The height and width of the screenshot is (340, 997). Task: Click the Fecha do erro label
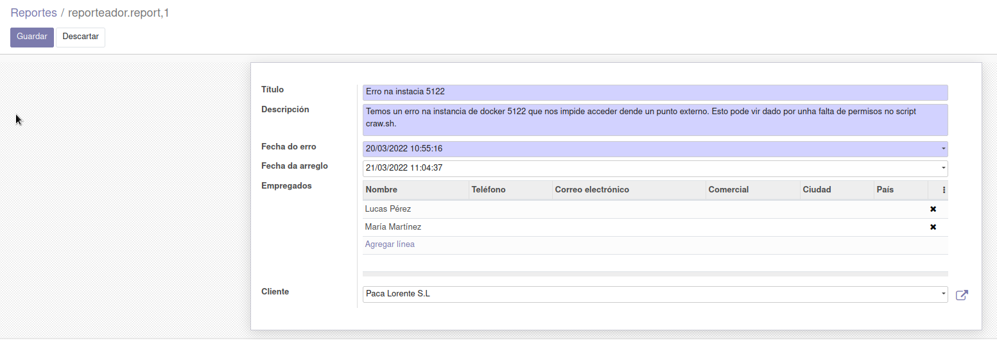[x=289, y=147]
